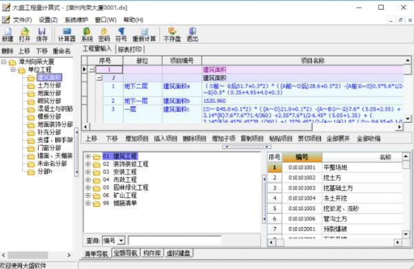Image resolution: width=414 pixels, height=269 pixels.
Task: Click 复制项目 button
Action: click(252, 139)
